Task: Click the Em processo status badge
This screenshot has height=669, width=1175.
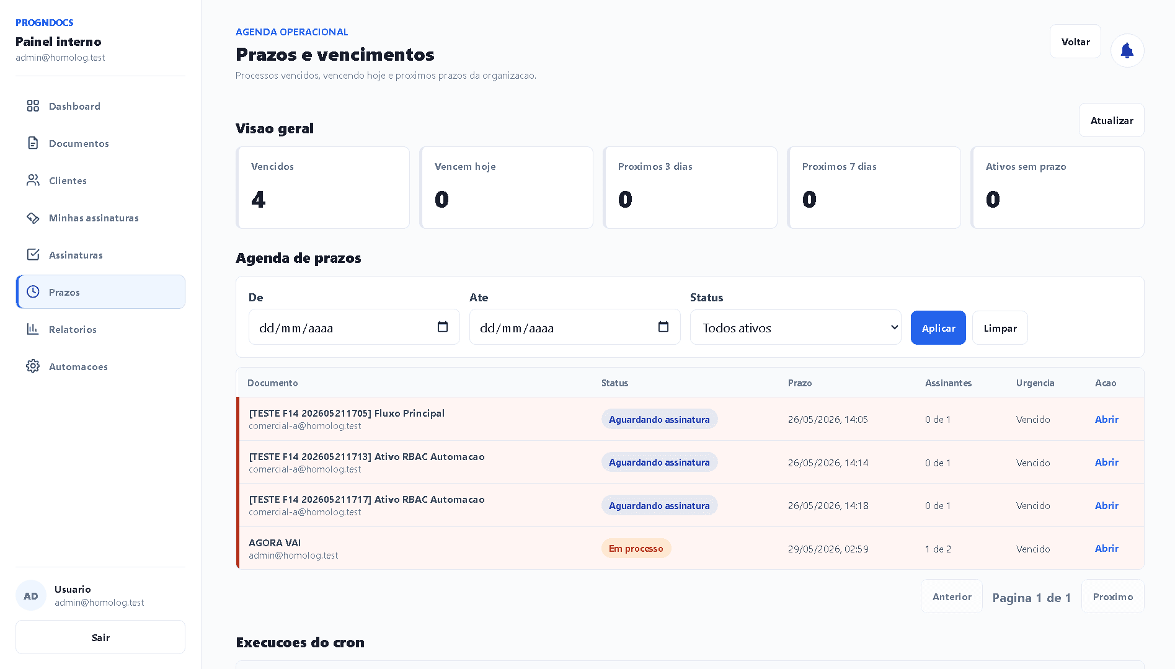Action: coord(636,548)
